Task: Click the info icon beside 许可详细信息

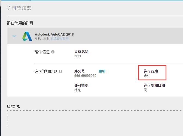Action: [x=60, y=71]
